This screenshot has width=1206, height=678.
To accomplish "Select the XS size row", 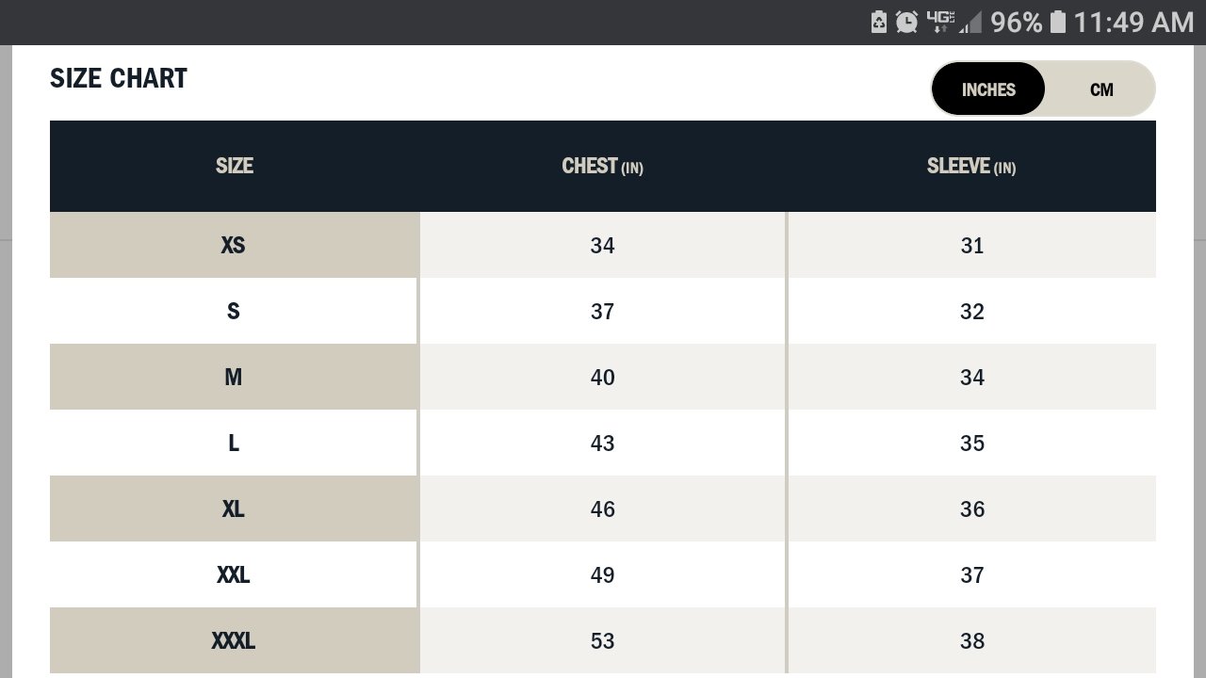I will tap(603, 245).
